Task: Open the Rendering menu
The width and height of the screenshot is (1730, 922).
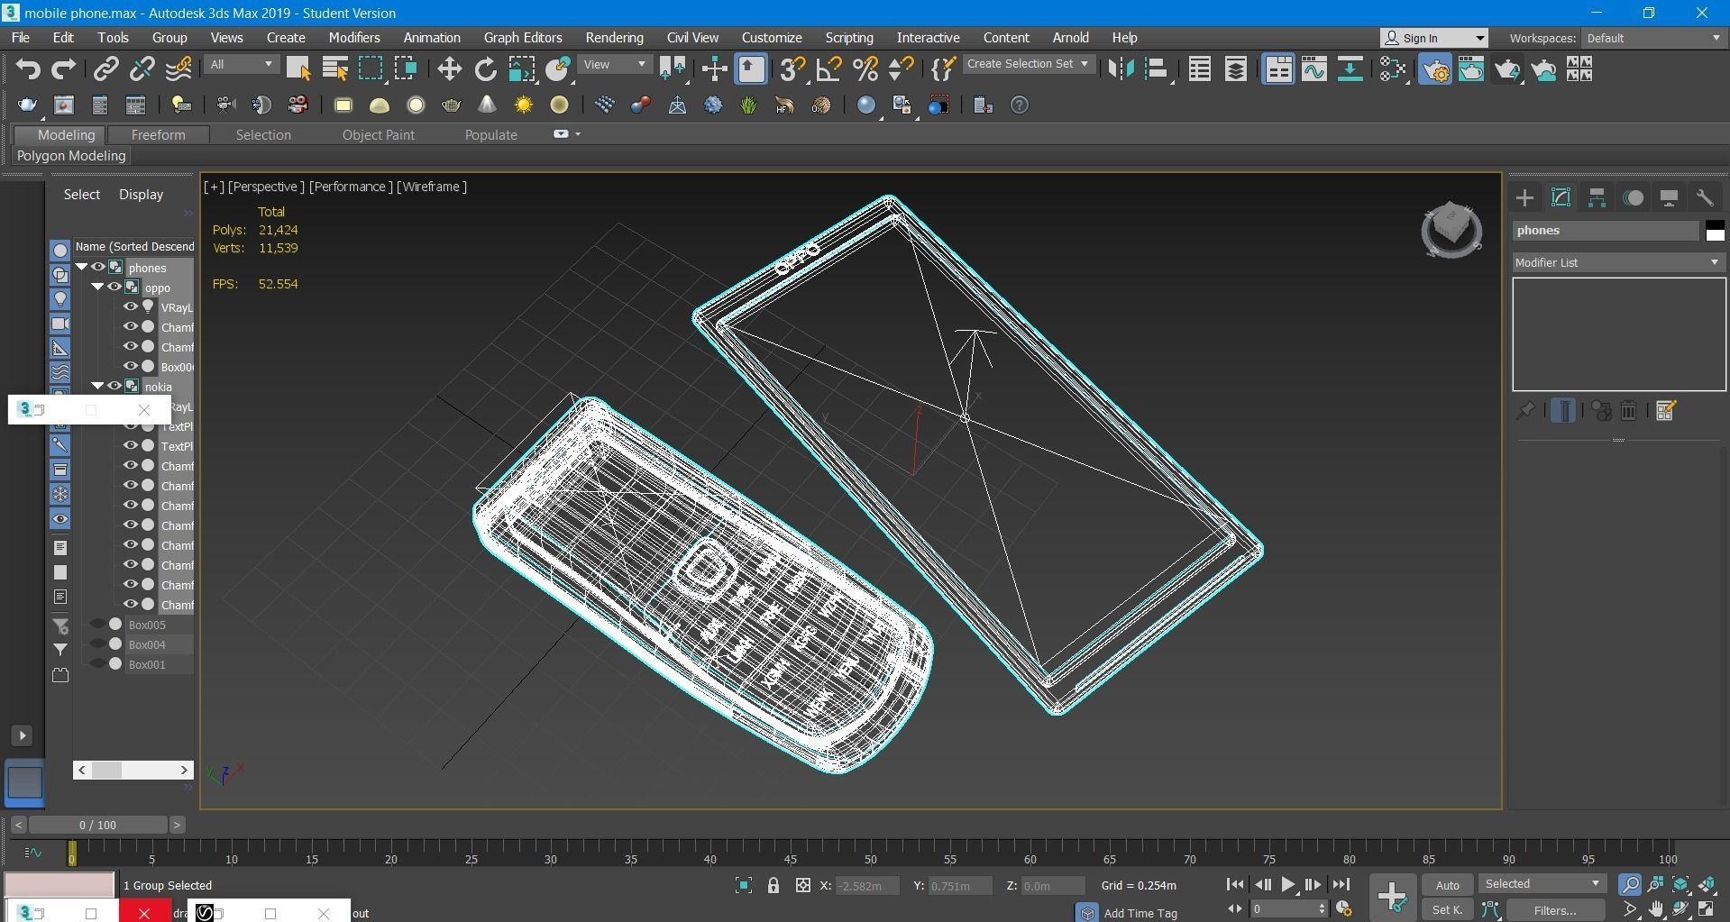Action: coord(614,38)
